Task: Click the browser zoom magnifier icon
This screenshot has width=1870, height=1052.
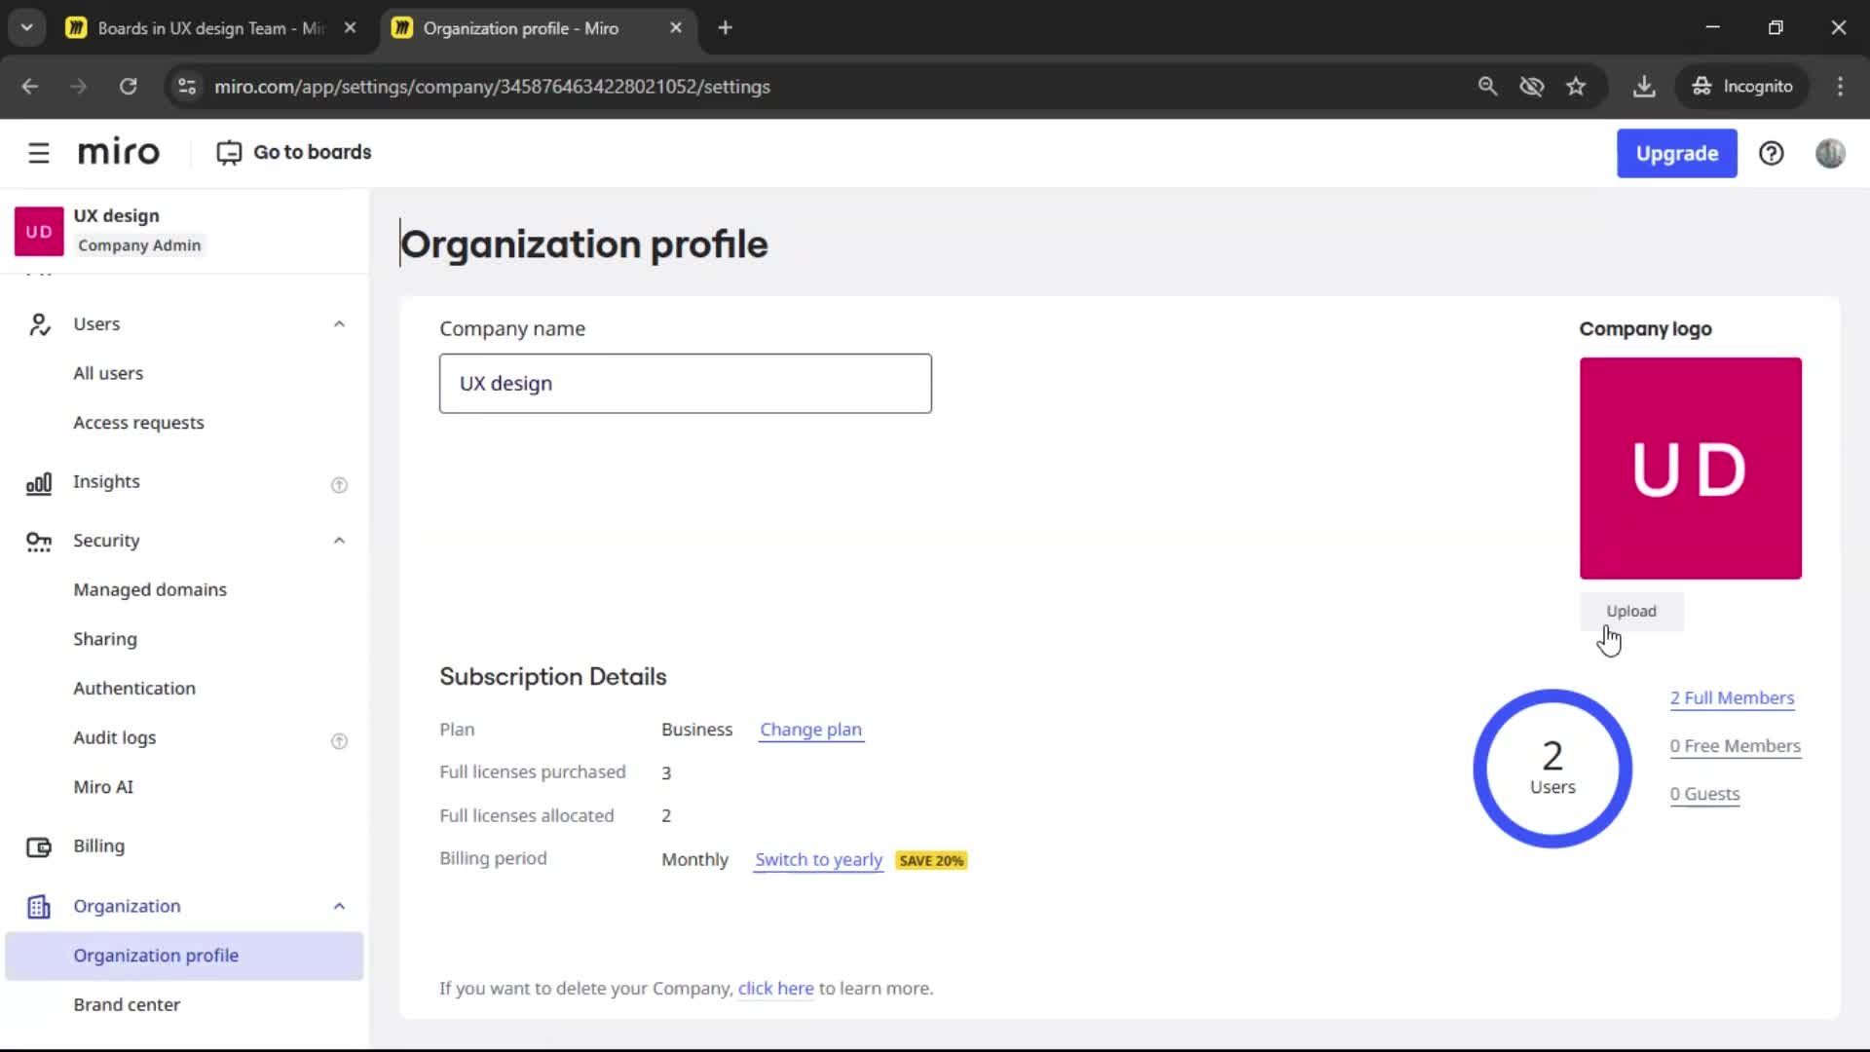Action: pyautogui.click(x=1487, y=87)
